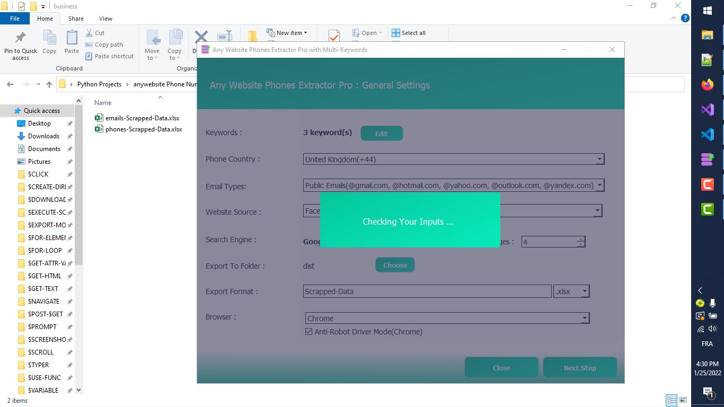Switch Explorer to details view icon
This screenshot has height=407, width=724.
672,400
